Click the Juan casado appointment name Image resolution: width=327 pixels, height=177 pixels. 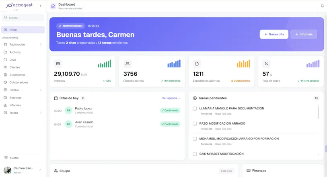[84, 122]
